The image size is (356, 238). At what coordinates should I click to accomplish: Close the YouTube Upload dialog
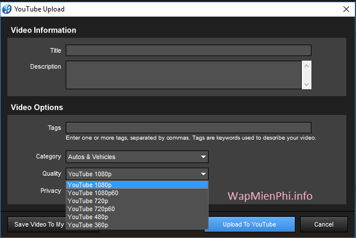point(346,9)
